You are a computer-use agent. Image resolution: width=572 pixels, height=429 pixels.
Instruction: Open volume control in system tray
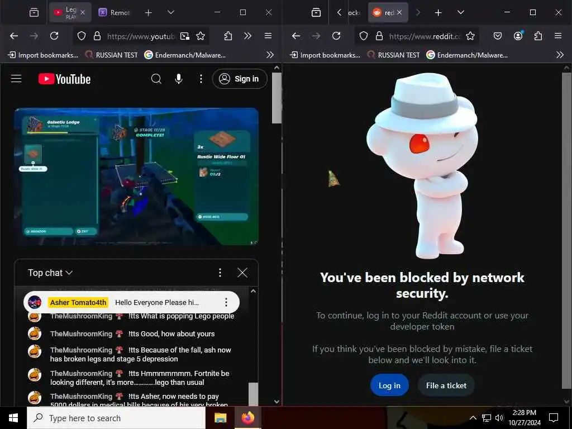tap(499, 418)
